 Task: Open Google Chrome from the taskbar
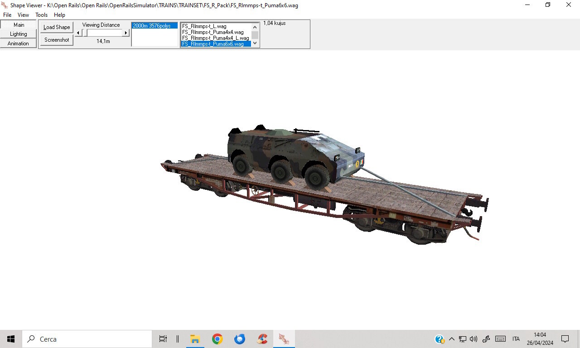(x=217, y=339)
